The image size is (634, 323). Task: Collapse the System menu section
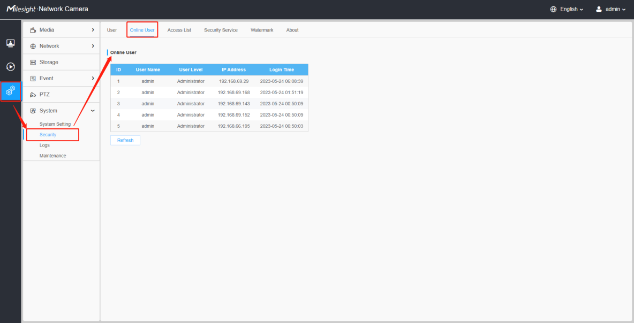[x=93, y=111]
